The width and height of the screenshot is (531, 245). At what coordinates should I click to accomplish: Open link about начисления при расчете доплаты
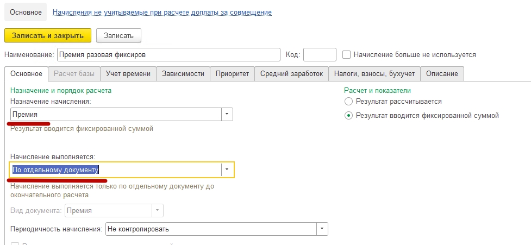(162, 12)
